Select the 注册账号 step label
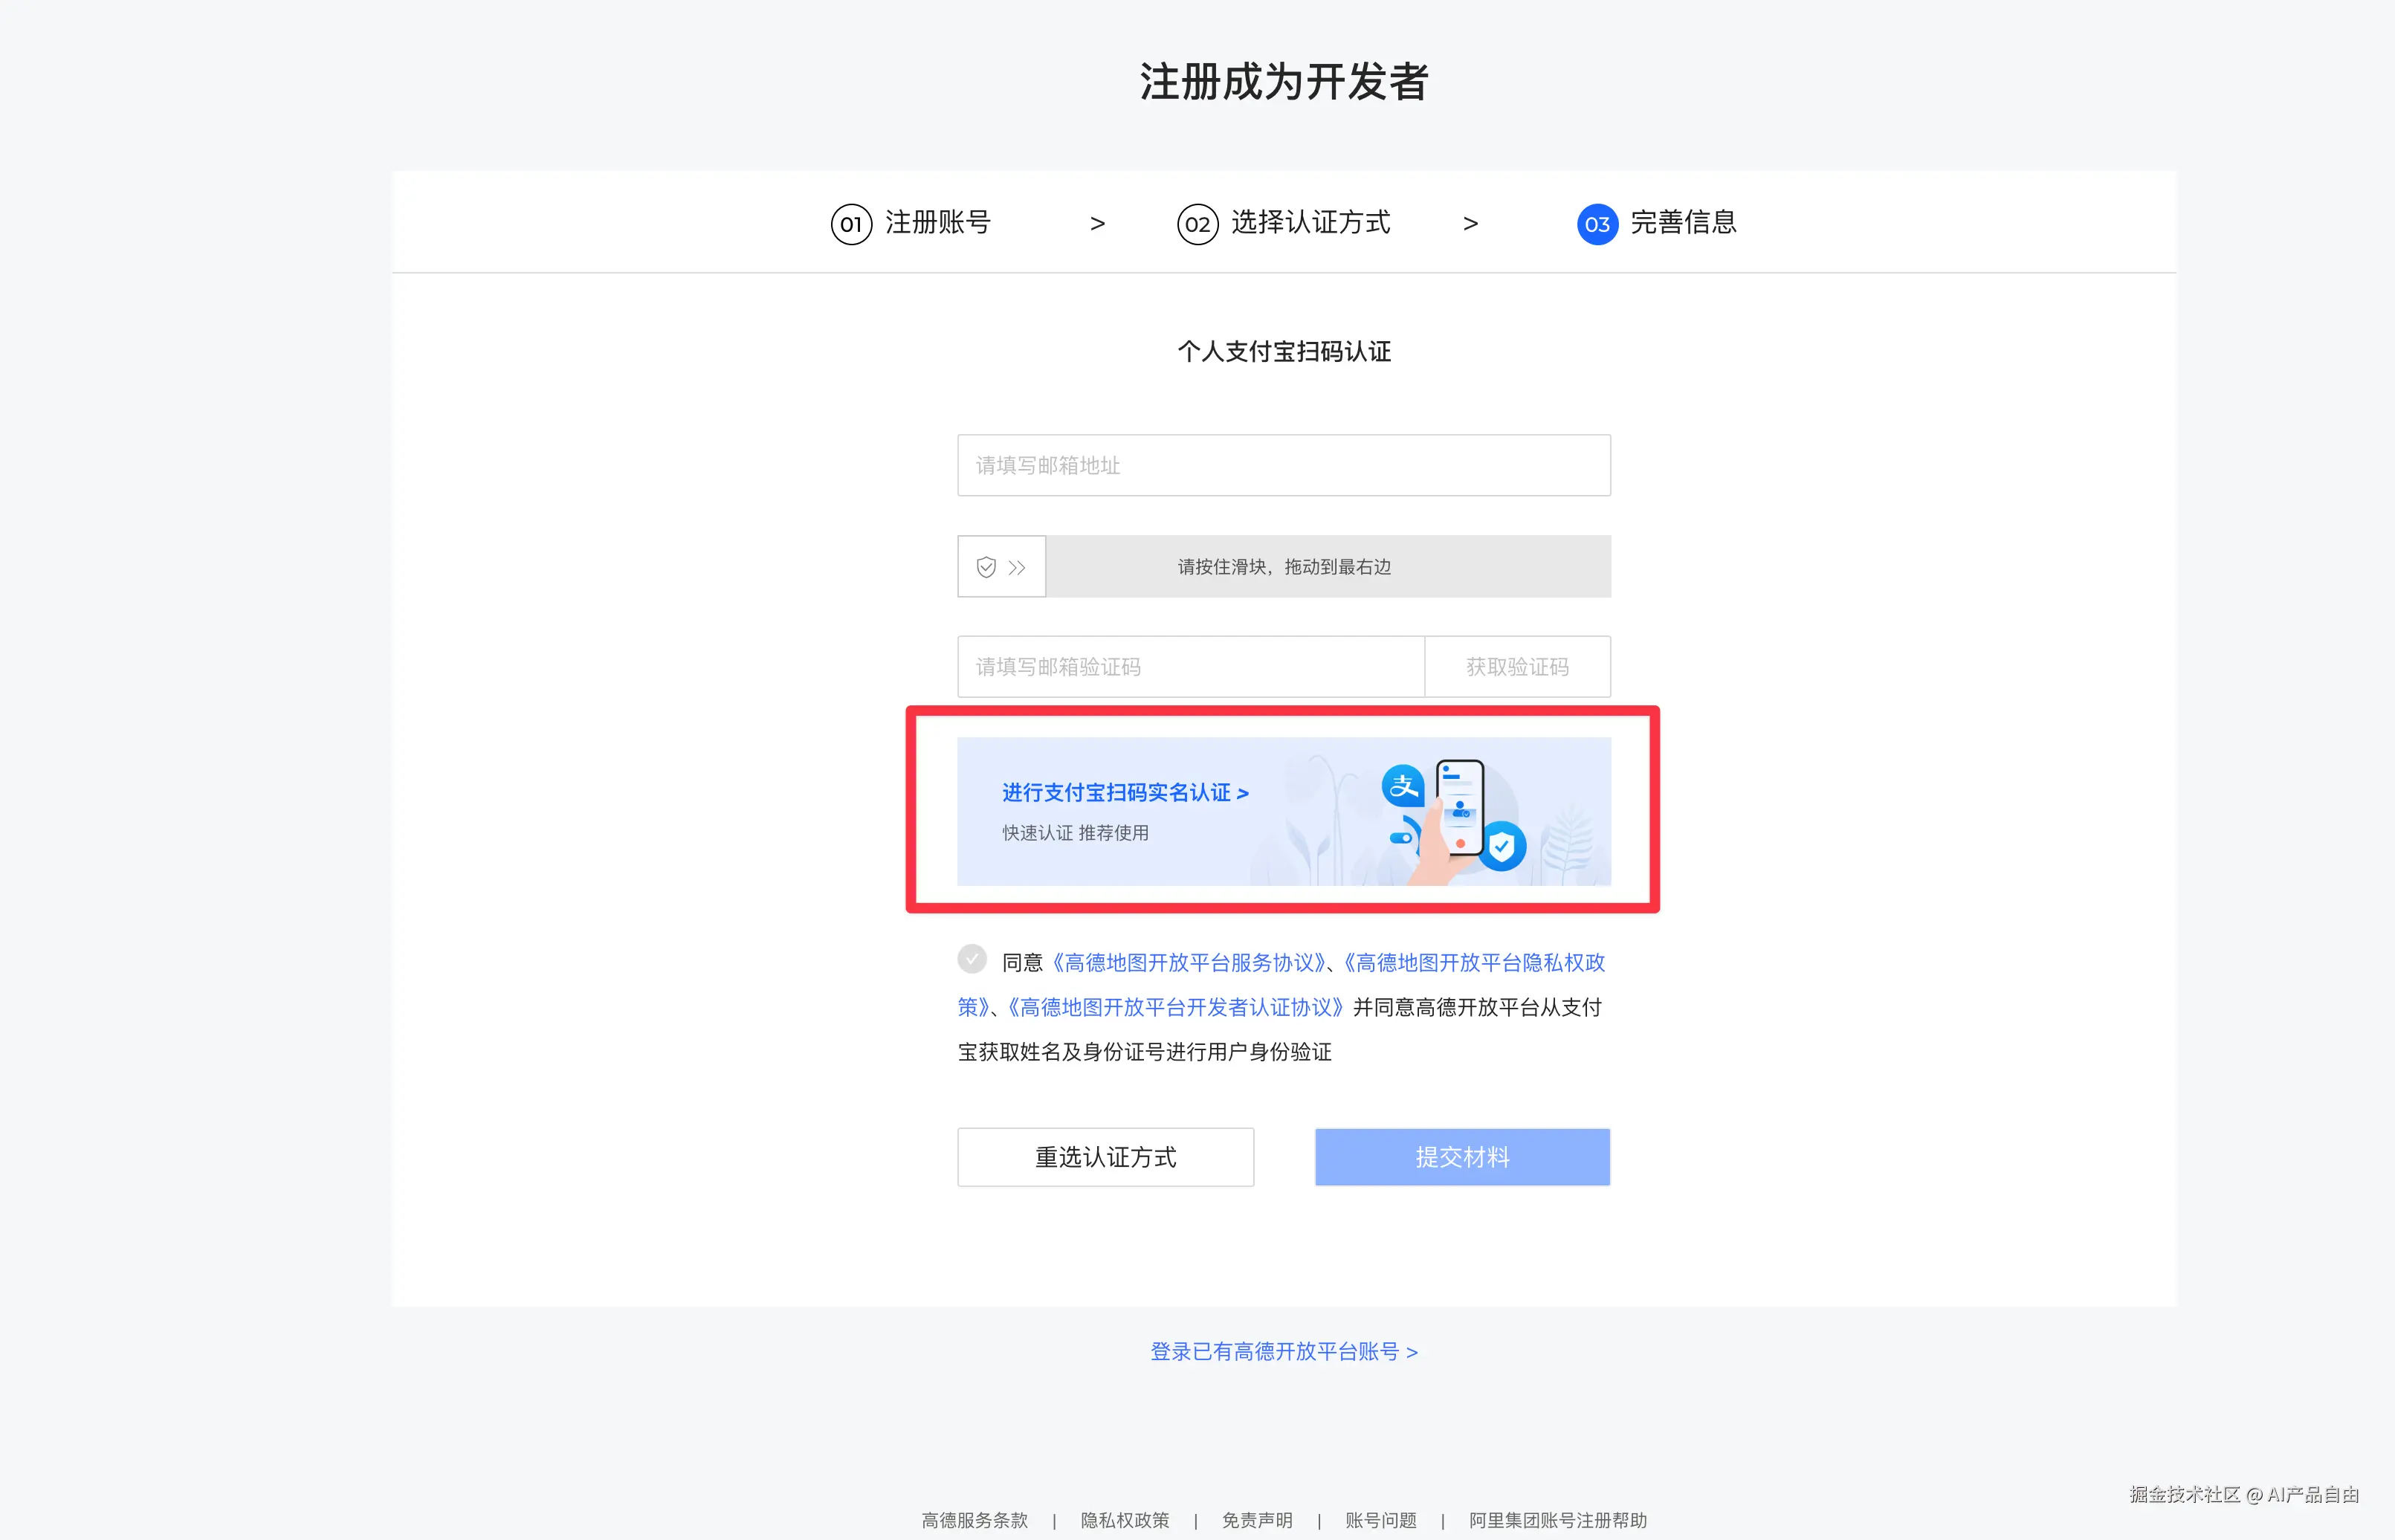Viewport: 2395px width, 1540px height. click(x=937, y=222)
